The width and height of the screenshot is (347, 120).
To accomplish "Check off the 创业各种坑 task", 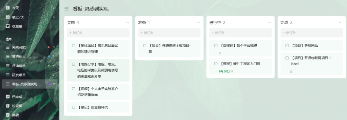I will tap(74, 108).
